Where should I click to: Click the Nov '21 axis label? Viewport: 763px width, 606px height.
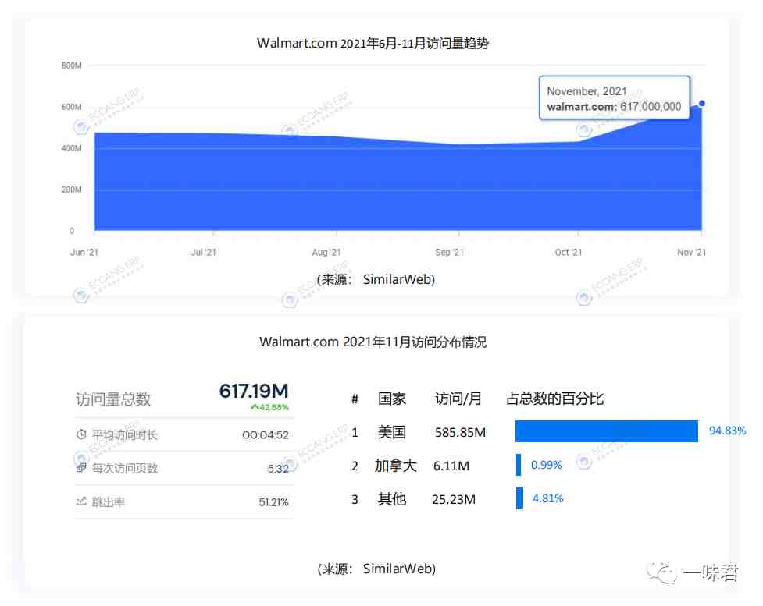tap(691, 252)
